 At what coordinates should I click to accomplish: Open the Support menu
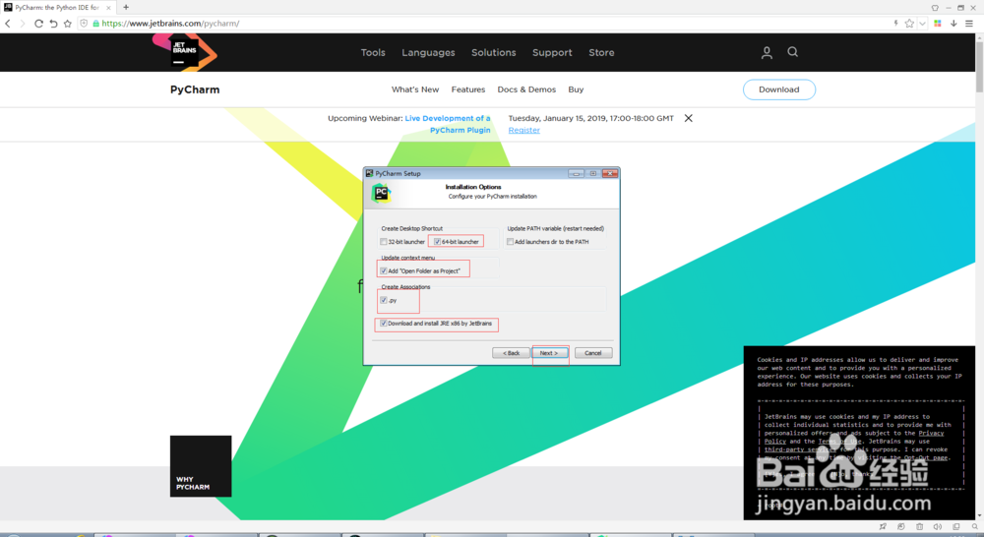[552, 53]
